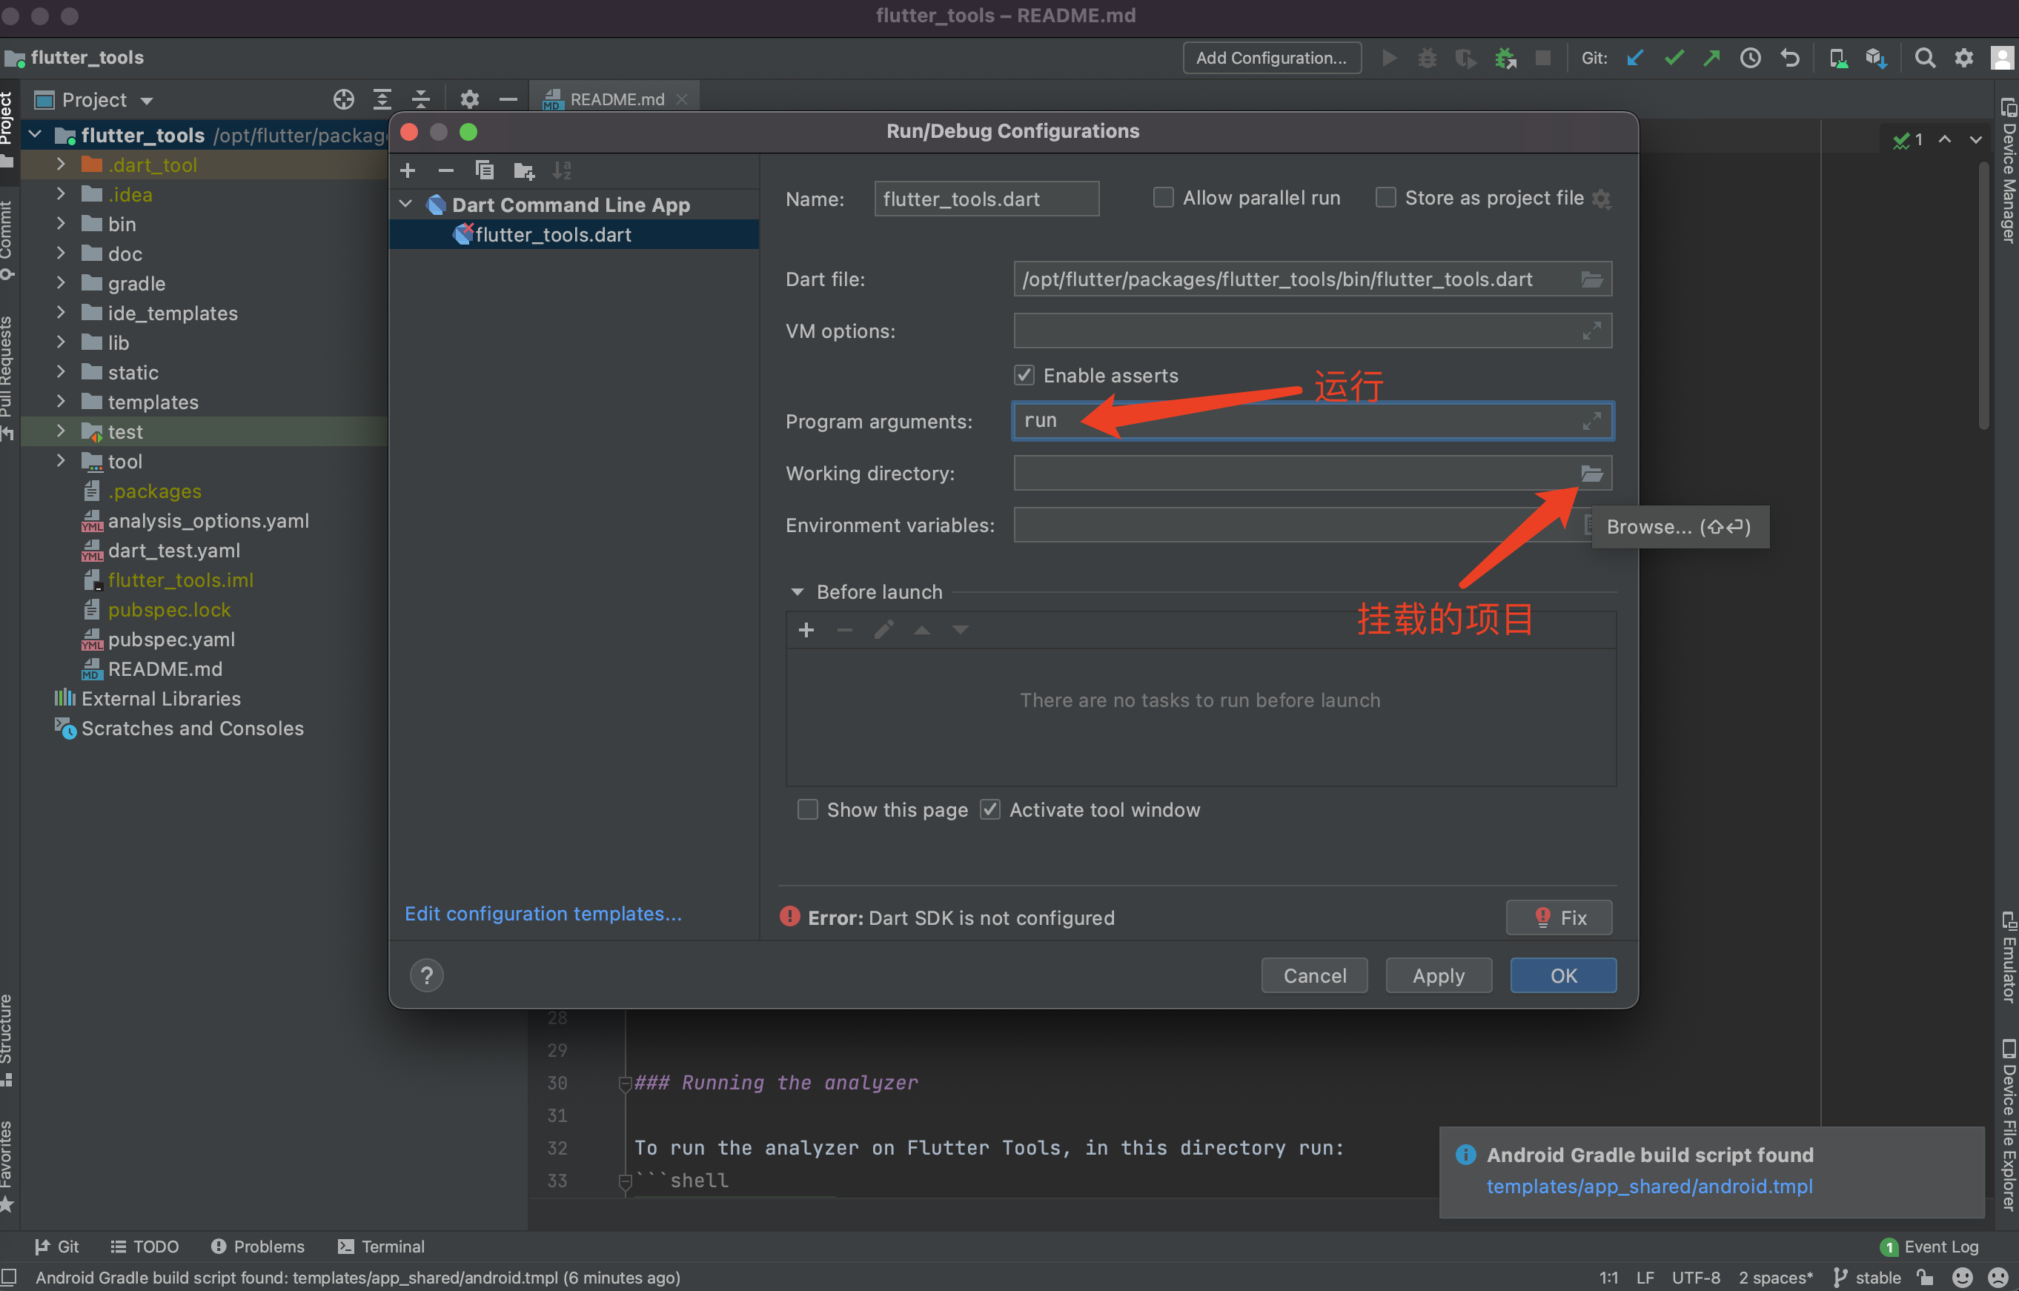Open Project panel options gear
This screenshot has height=1291, width=2019.
(x=469, y=100)
